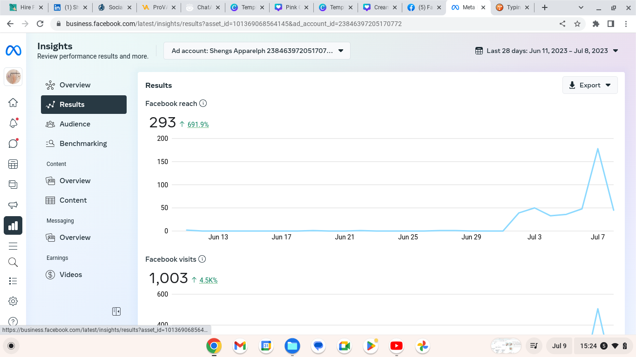Open the Content table page
Image resolution: width=636 pixels, height=357 pixels.
[x=84, y=200]
